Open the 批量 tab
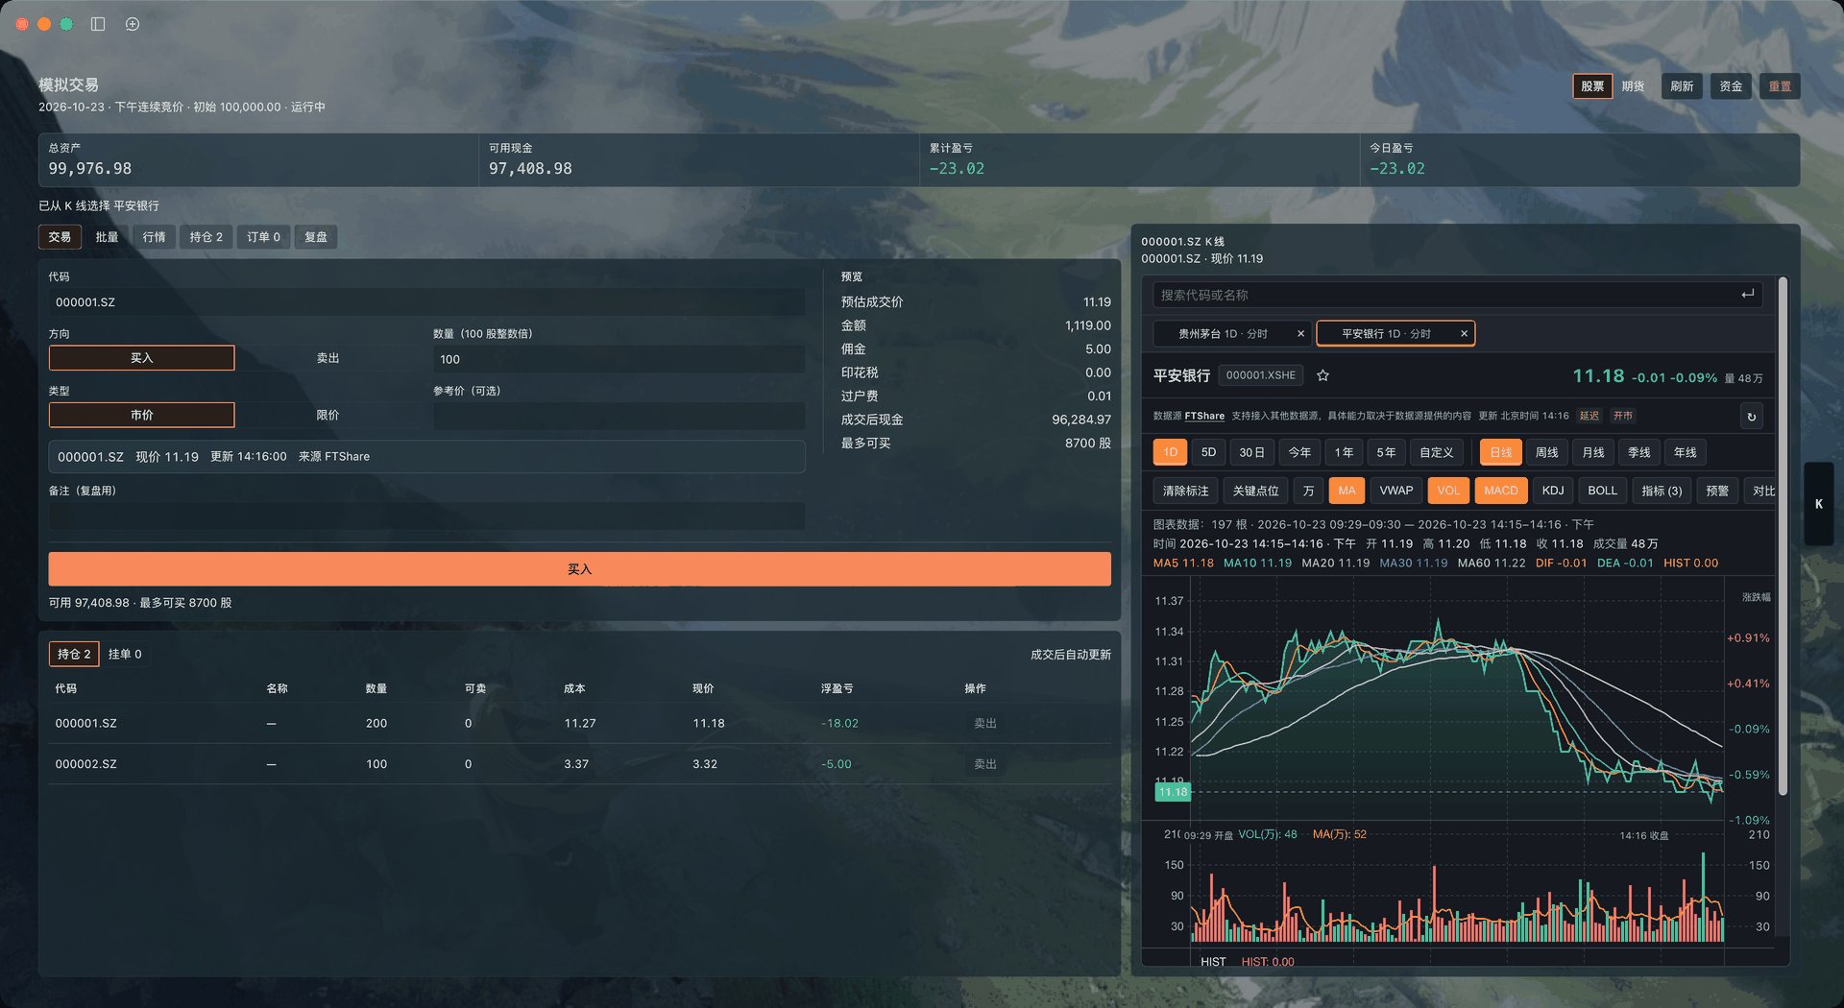The height and width of the screenshot is (1008, 1844). pos(107,237)
